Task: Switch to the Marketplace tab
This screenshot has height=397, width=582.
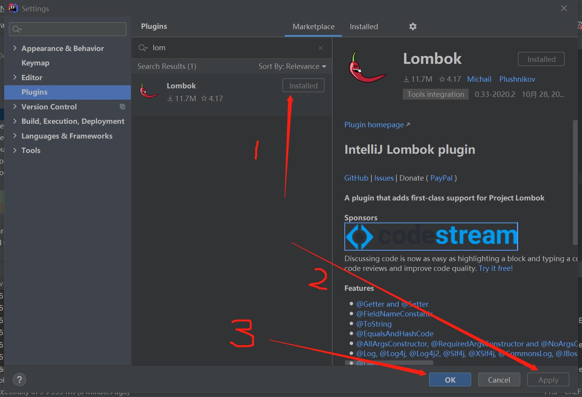Action: [x=314, y=27]
